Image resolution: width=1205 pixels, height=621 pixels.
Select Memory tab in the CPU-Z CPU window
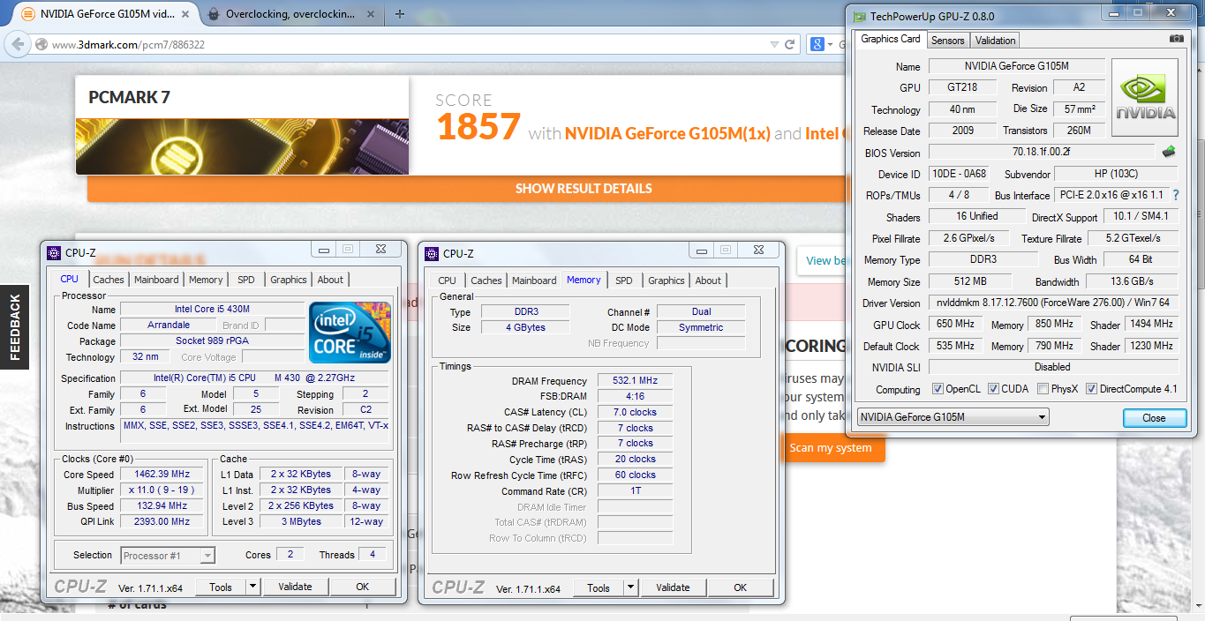[206, 280]
